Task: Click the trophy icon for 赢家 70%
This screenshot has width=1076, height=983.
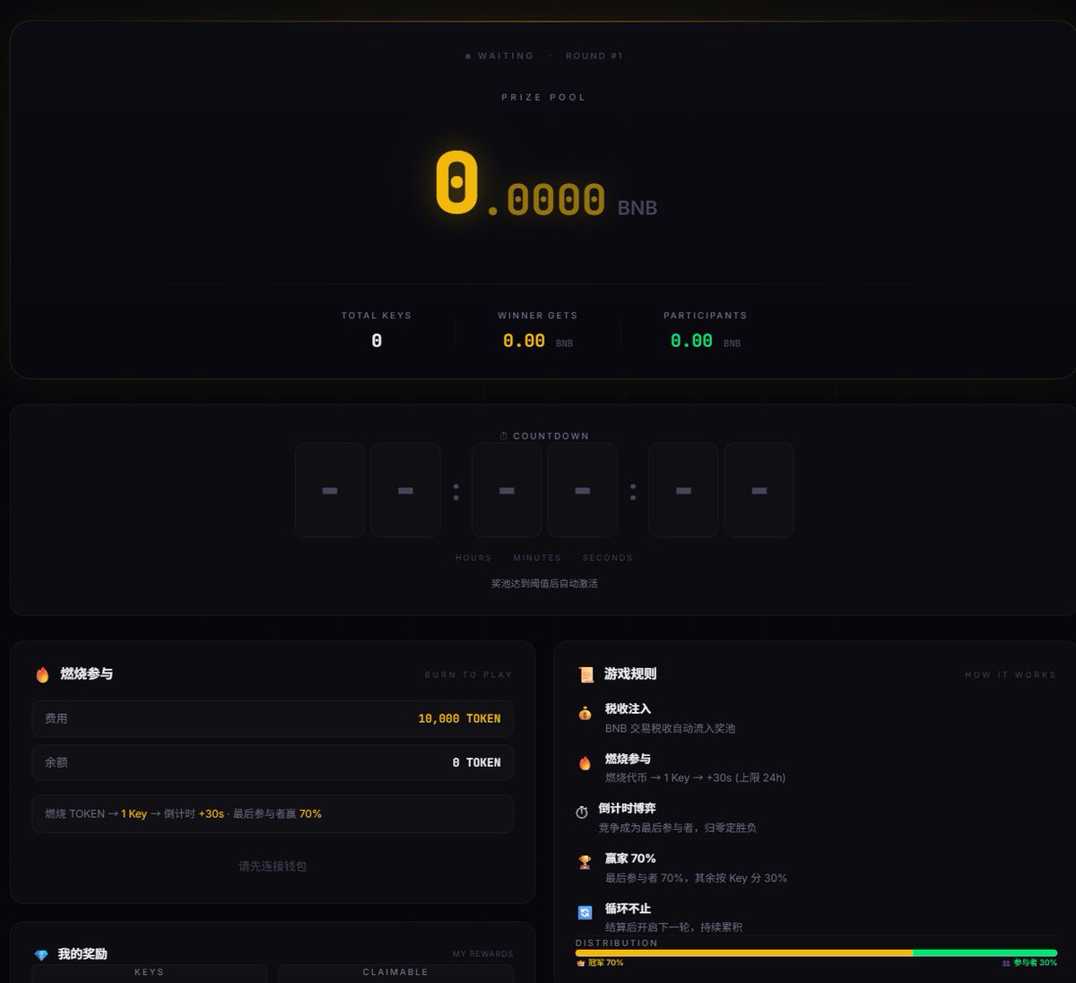Action: tap(585, 863)
